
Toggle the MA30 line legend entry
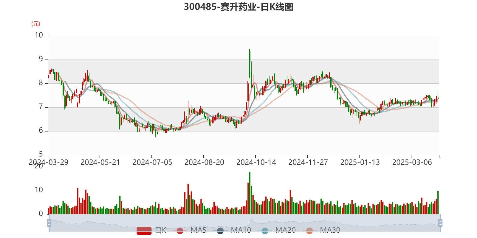click(321, 230)
